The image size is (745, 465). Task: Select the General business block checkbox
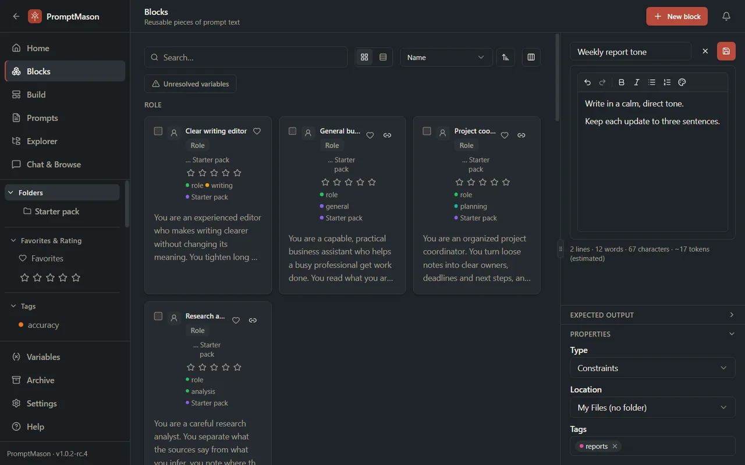[293, 131]
